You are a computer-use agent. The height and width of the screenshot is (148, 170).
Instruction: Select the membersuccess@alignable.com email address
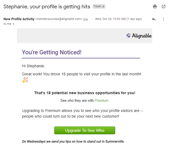coord(59,19)
